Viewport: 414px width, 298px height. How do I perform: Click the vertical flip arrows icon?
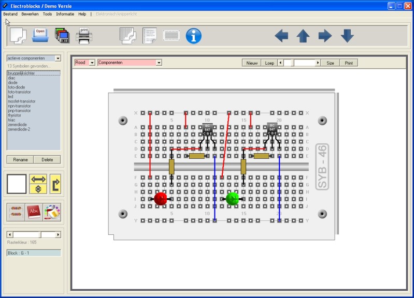click(38, 189)
